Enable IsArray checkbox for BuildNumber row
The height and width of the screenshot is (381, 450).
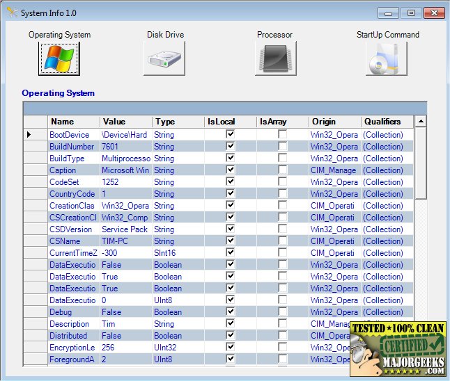(282, 147)
